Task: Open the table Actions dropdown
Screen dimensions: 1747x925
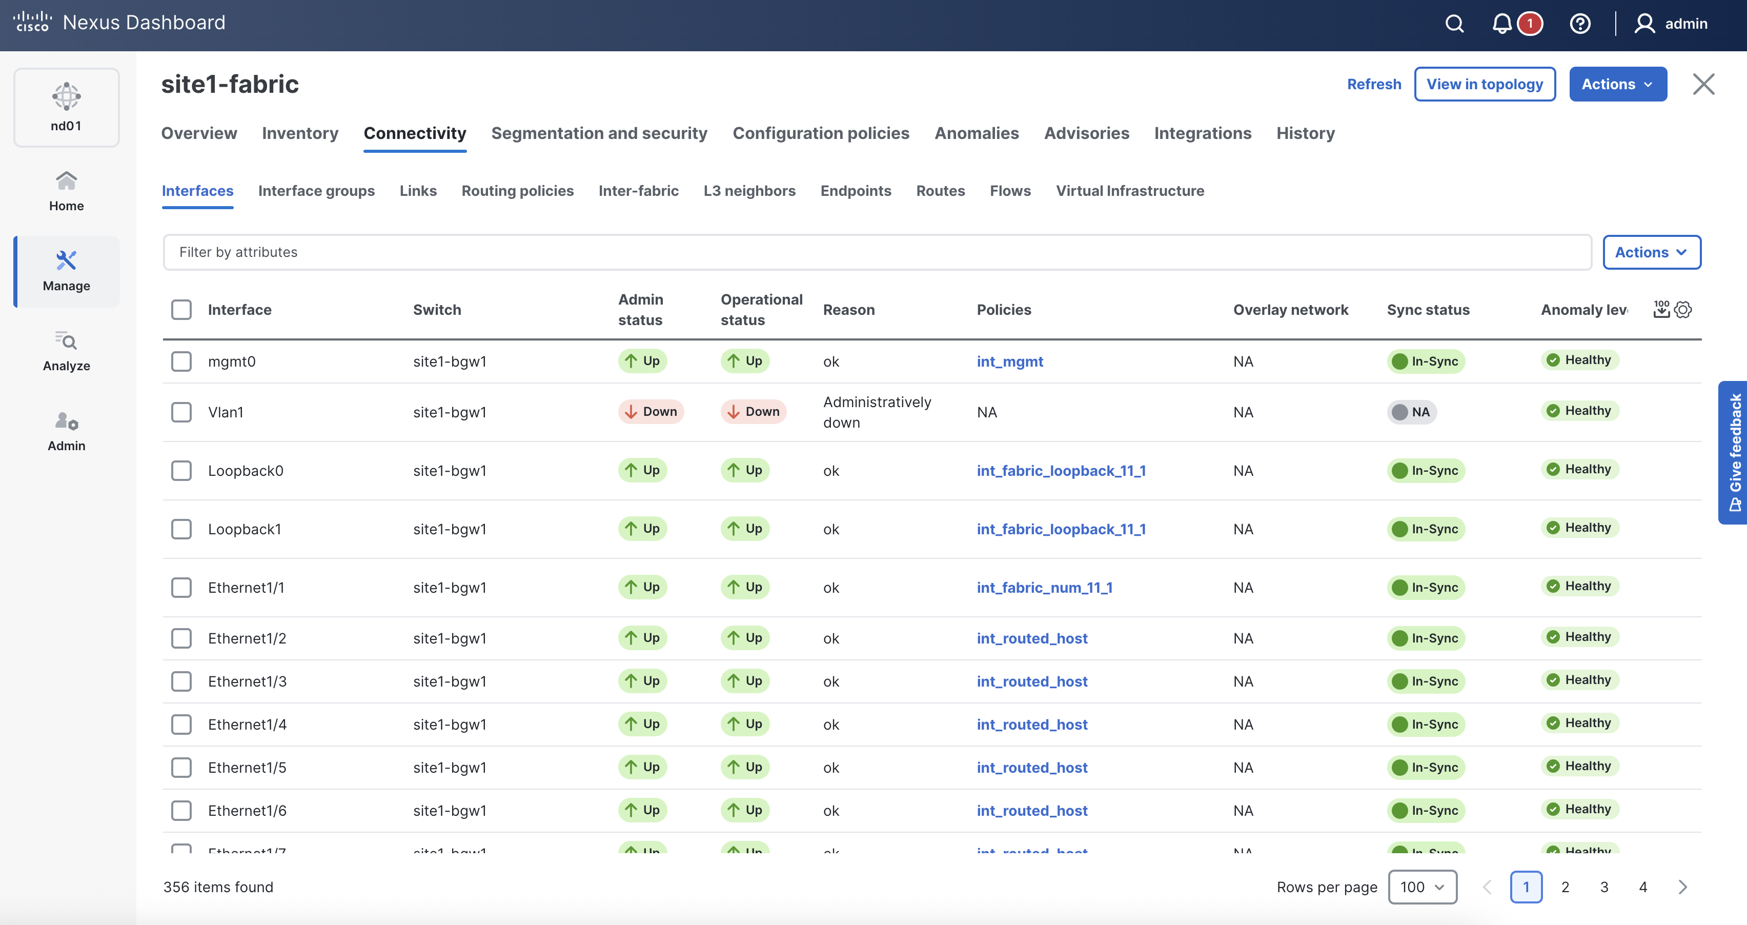Action: coord(1651,252)
